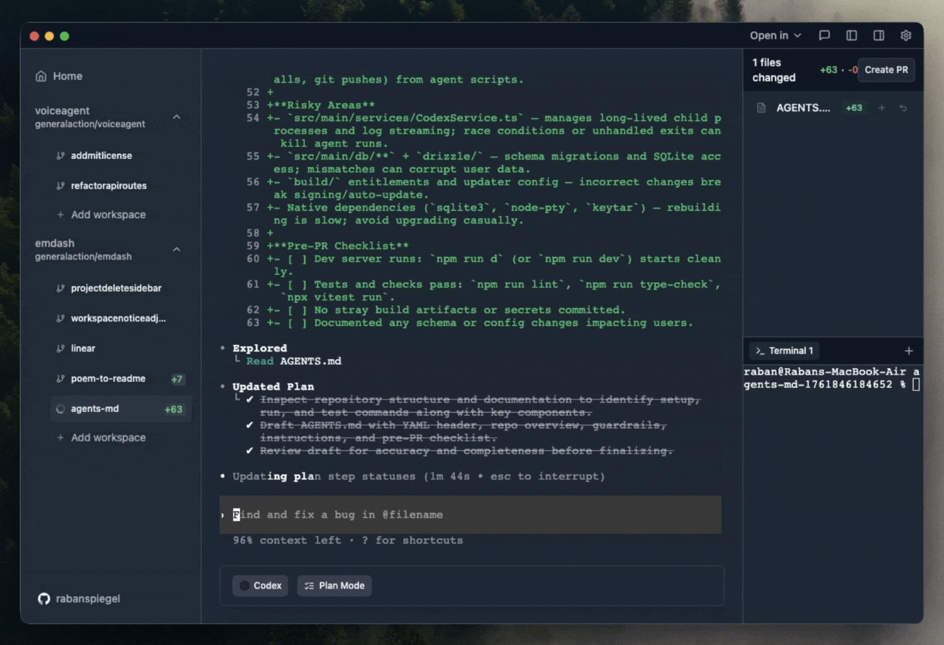944x645 pixels.
Task: Add a new terminal with plus icon
Action: pyautogui.click(x=909, y=351)
